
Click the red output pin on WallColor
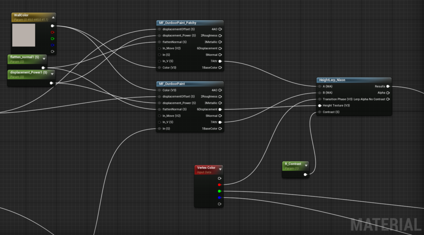coord(52,32)
